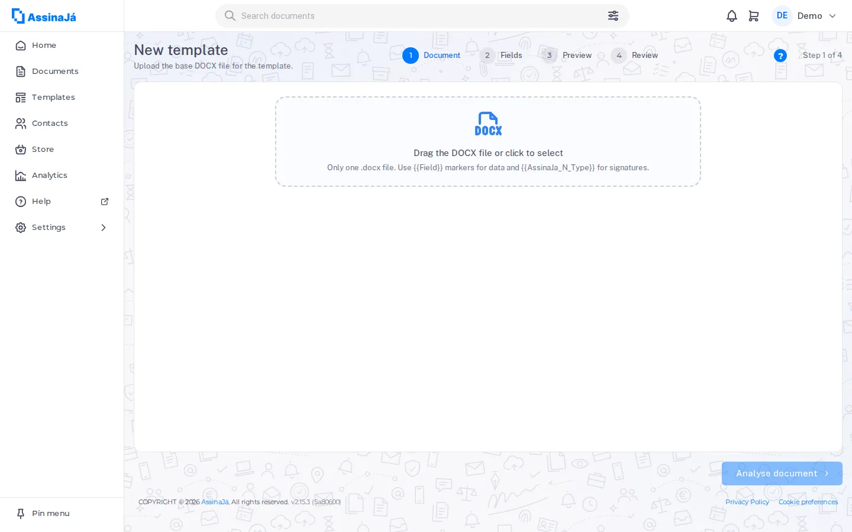Open the Privacy Policy link
Image resolution: width=852 pixels, height=532 pixels.
pos(747,502)
